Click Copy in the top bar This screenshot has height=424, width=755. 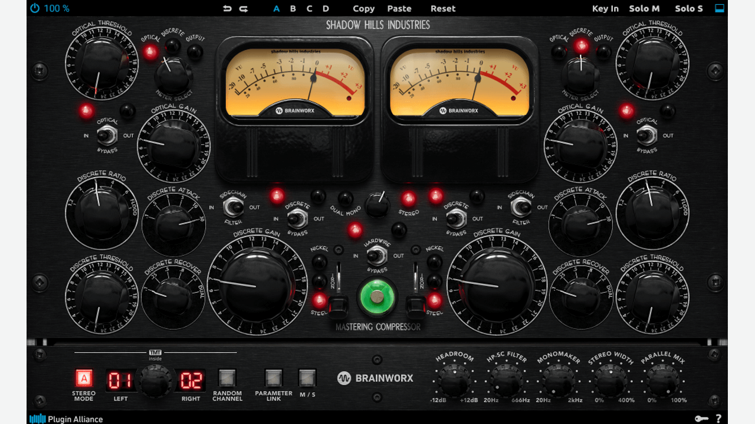click(x=363, y=8)
